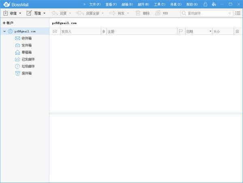Screen dimensions: 243x183
Task: Open the 发件箱 outbox folder
Action: [x=27, y=45]
